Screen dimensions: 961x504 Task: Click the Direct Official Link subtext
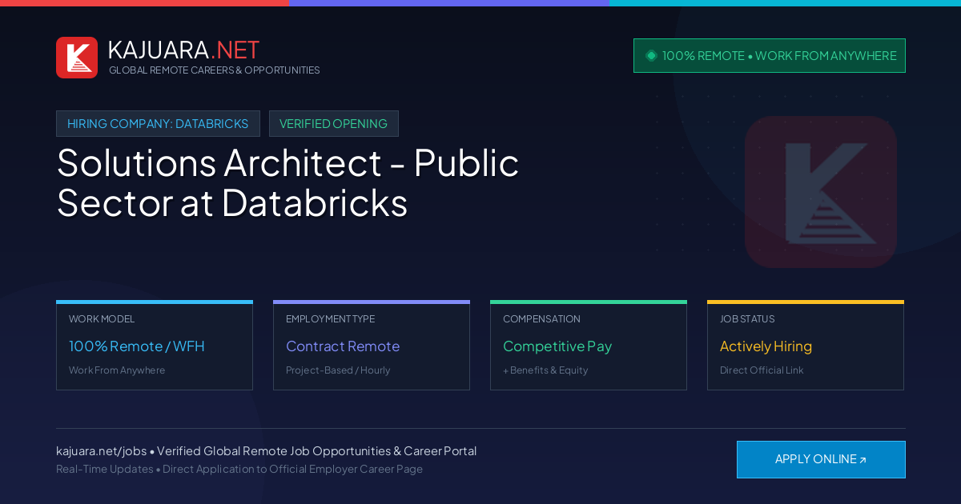point(762,370)
